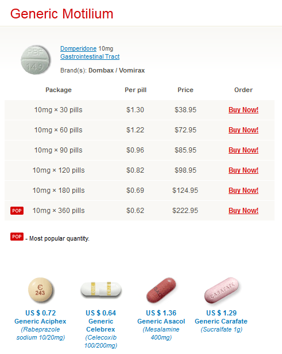
Task: Open the Gastrointestinal Tract category link
Action: (90, 56)
